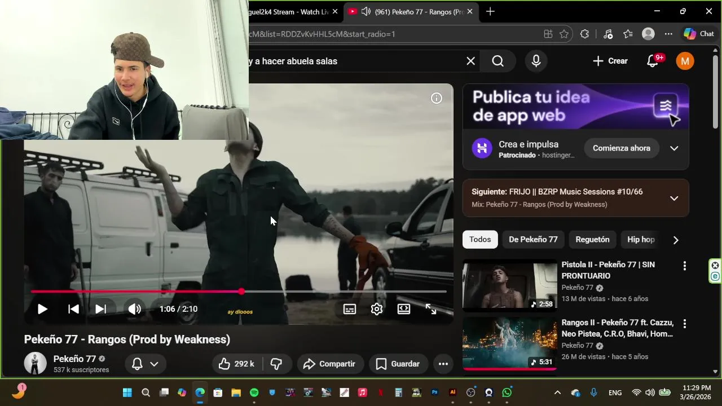Image resolution: width=722 pixels, height=406 pixels.
Task: Click the progress bar scrubber handle
Action: [x=241, y=292]
